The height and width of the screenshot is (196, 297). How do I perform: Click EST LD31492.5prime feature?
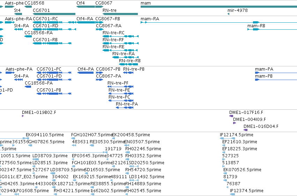[134, 180]
